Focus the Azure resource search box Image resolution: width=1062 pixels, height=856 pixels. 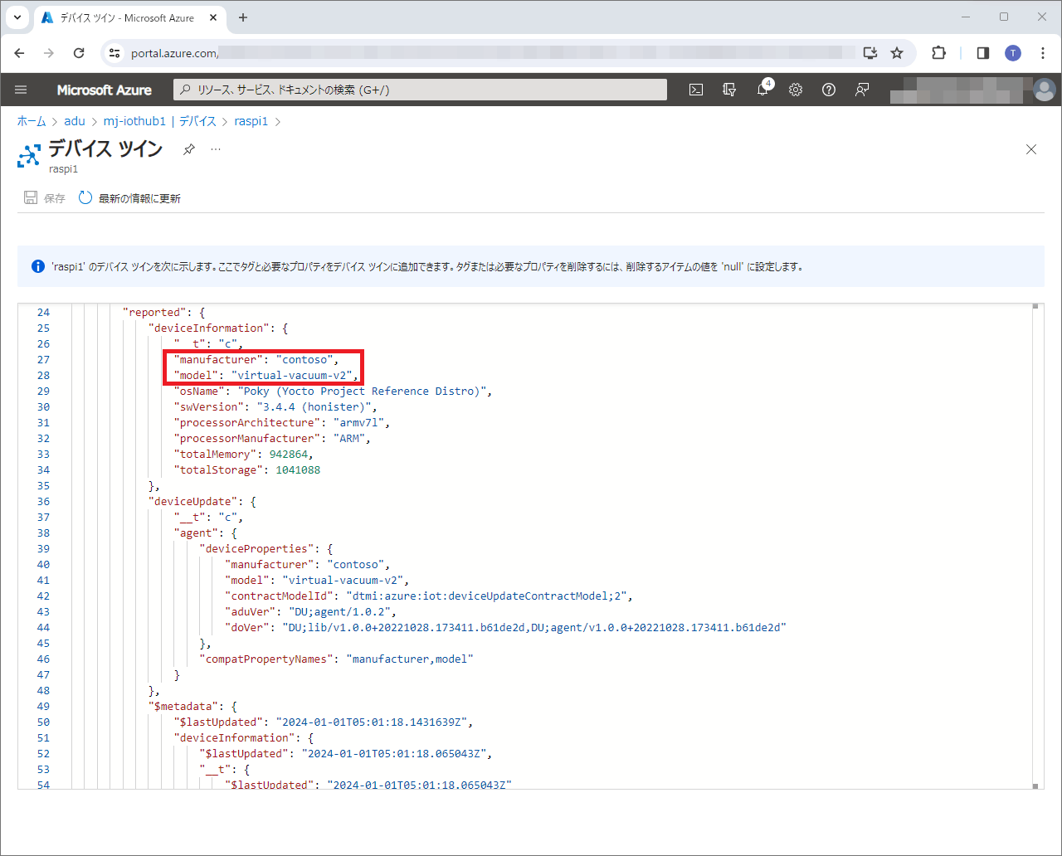coord(420,90)
